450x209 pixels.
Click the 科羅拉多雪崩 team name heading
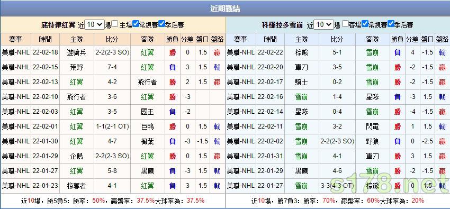[x=282, y=25]
